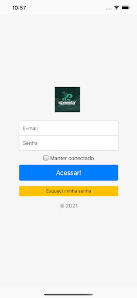
Task: Check the box beside Manter conectado
Action: (46, 158)
